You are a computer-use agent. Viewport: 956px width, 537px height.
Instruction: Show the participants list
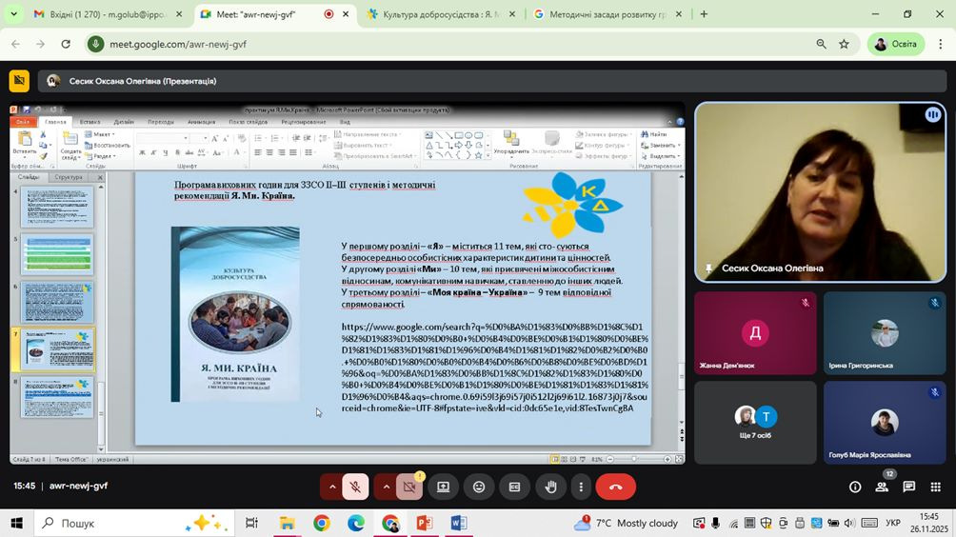tap(882, 487)
